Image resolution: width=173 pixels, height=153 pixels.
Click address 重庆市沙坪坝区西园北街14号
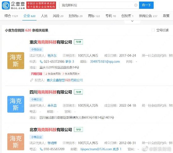[59, 68]
